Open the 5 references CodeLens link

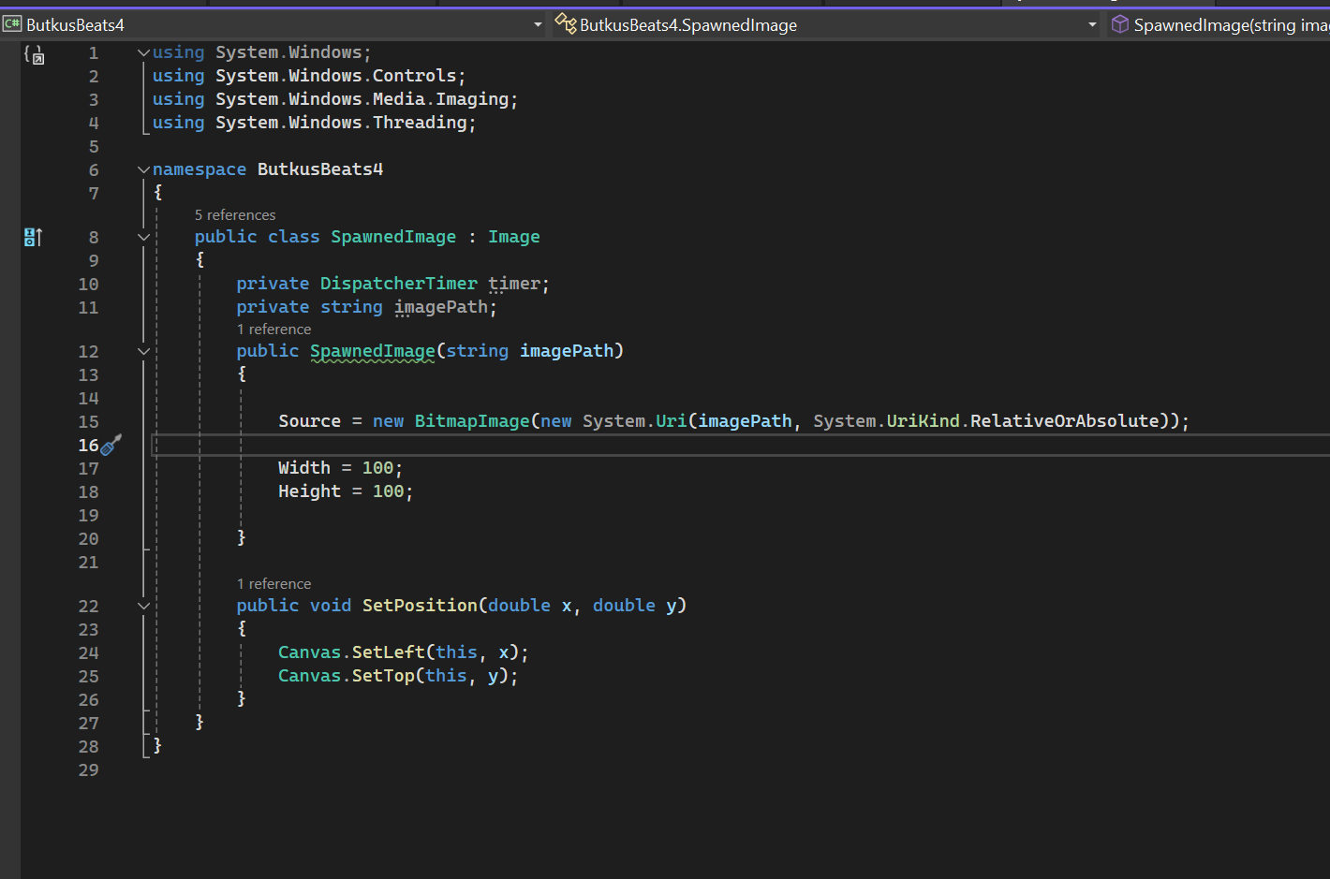tap(235, 215)
